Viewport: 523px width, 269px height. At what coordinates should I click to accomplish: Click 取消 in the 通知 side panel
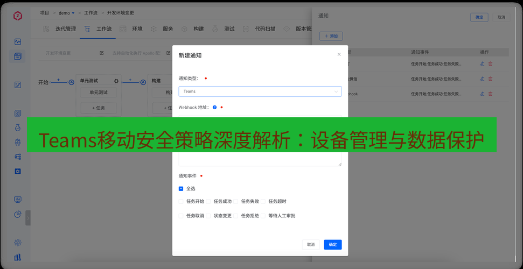pos(501,17)
